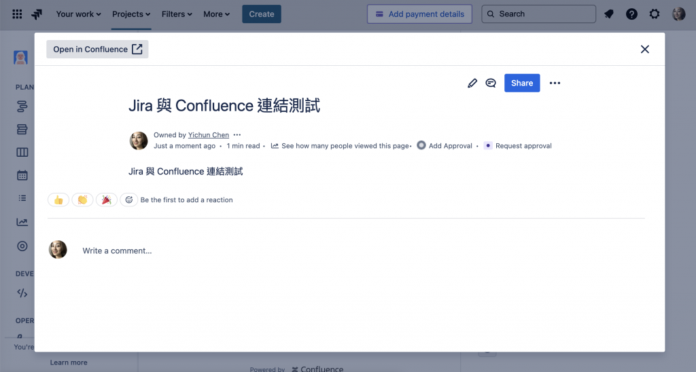This screenshot has height=372, width=696.
Task: Expand the Projects menu
Action: 131,14
